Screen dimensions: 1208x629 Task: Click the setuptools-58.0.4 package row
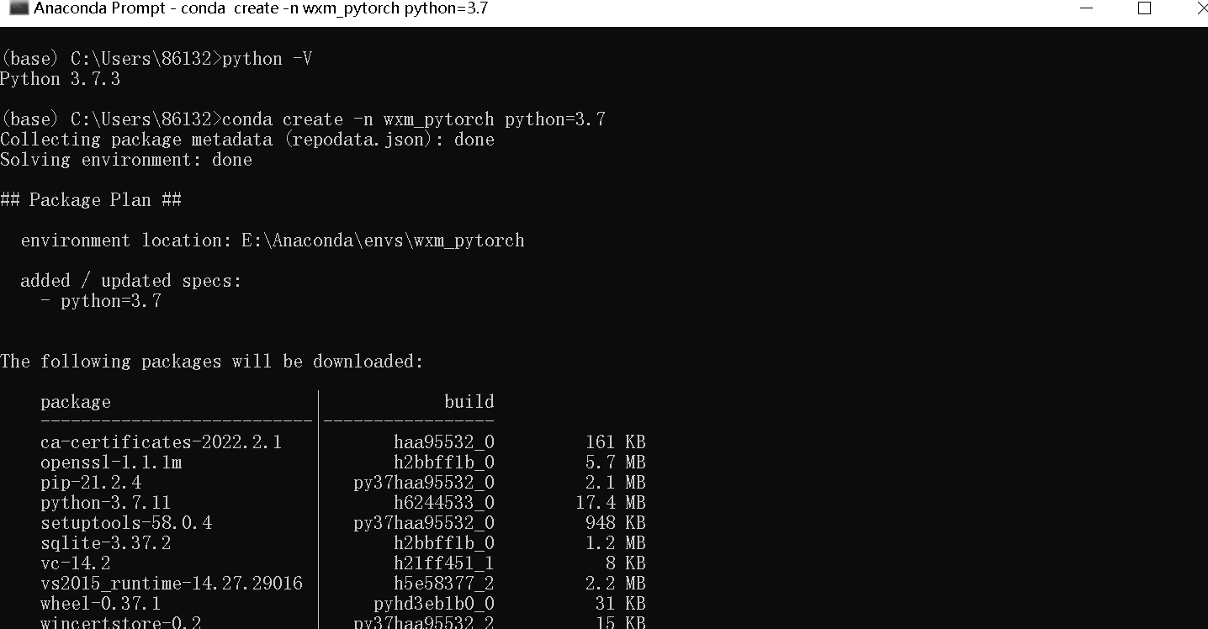tap(343, 523)
